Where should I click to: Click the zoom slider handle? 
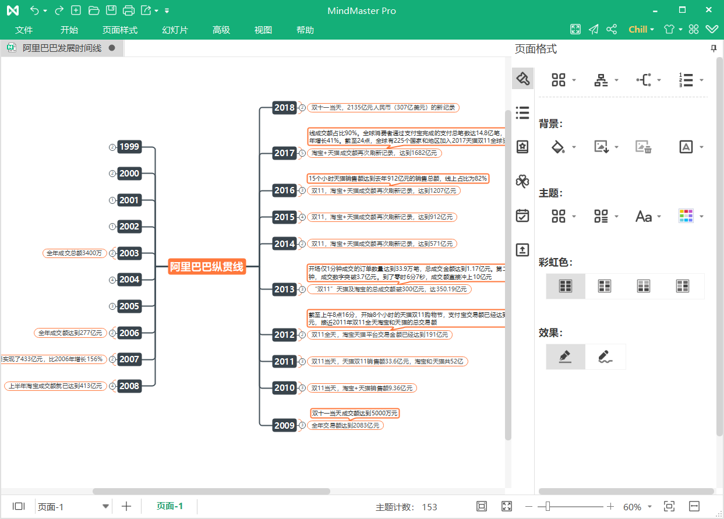tap(548, 506)
